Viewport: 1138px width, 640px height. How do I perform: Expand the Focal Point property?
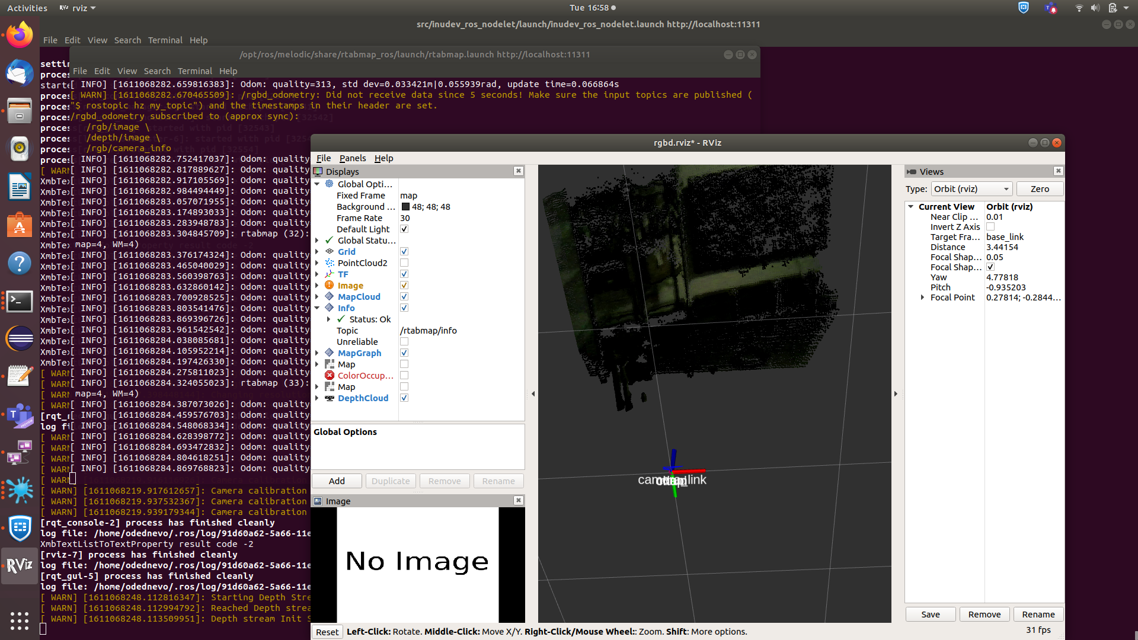922,297
